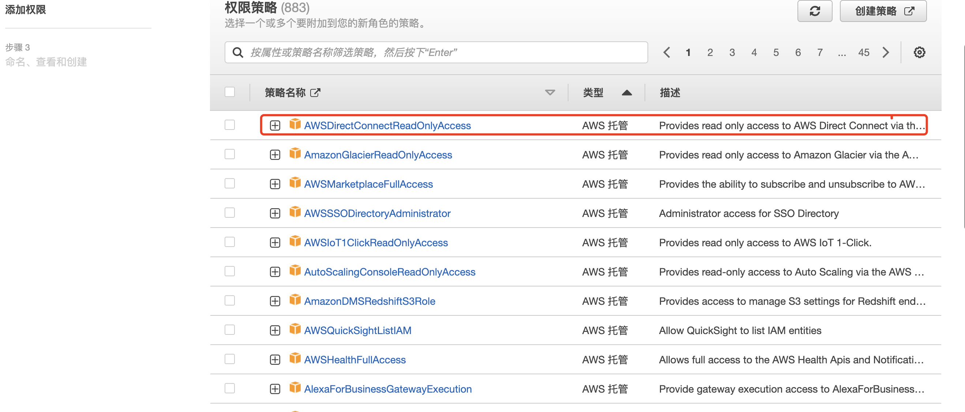Go to previous page arrow

[x=667, y=52]
